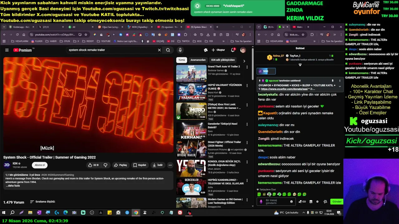
Task: Send chat message with Gönder button
Action: pos(337,202)
